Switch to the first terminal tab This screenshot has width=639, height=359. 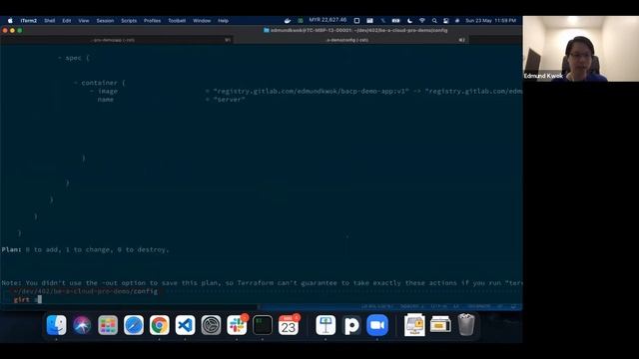click(x=116, y=40)
